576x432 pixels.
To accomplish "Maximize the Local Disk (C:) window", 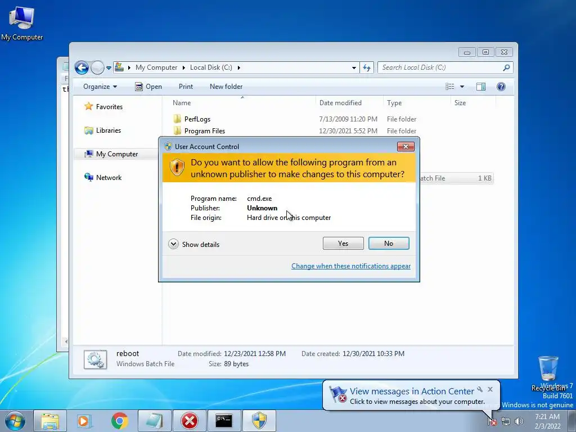I will tap(485, 52).
